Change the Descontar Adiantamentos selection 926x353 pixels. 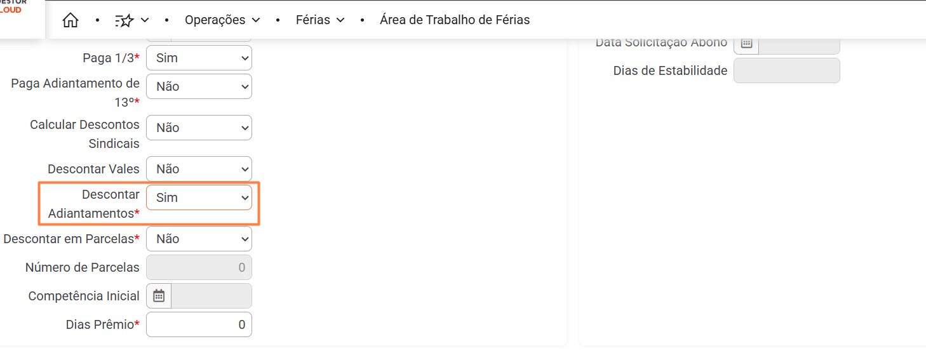click(199, 197)
